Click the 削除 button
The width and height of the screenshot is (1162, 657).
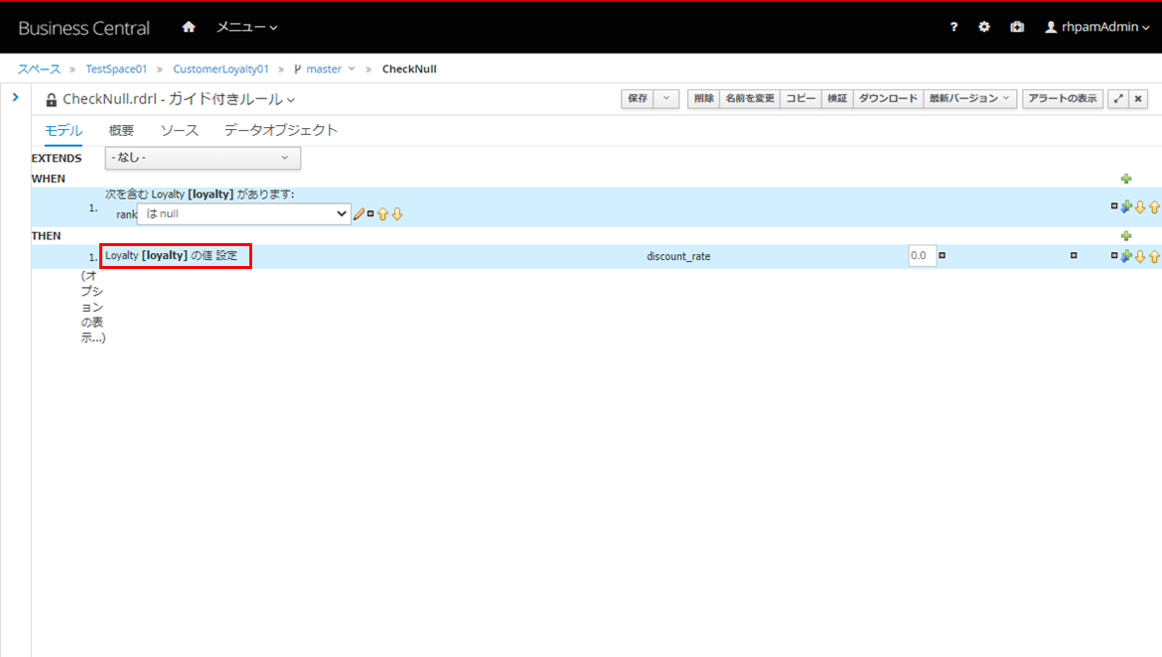tap(703, 98)
